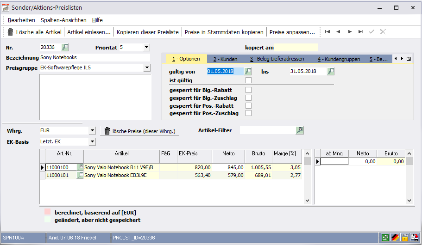Open the EK-Basis dropdown
Image resolution: width=422 pixels, height=245 pixels.
[92, 141]
